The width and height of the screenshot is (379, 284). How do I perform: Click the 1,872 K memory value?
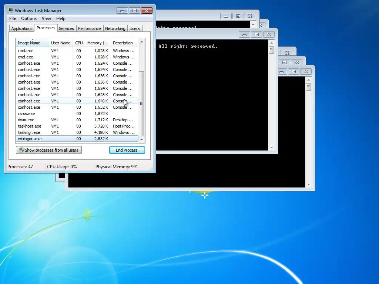[101, 114]
